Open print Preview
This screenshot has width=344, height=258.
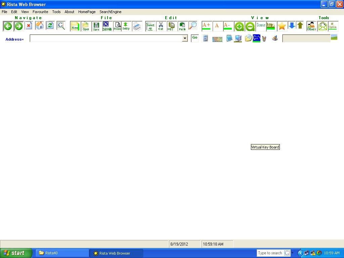pos(117,26)
